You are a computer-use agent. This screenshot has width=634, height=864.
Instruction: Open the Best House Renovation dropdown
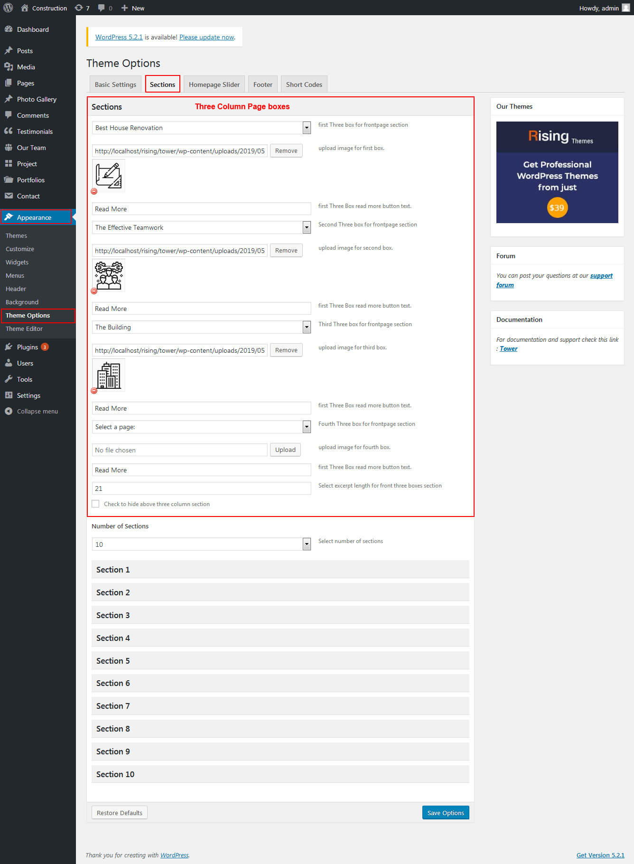pyautogui.click(x=307, y=128)
